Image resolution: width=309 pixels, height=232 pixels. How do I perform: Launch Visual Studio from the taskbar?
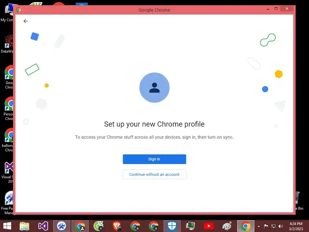43,226
